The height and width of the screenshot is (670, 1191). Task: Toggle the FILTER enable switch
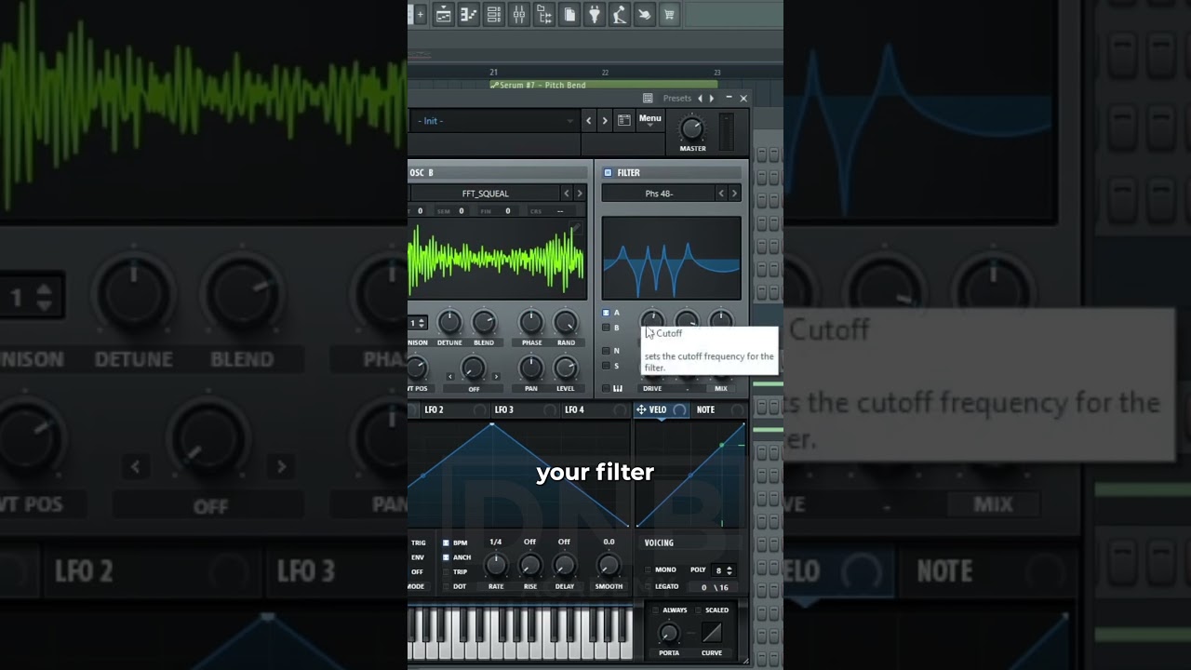click(x=608, y=172)
